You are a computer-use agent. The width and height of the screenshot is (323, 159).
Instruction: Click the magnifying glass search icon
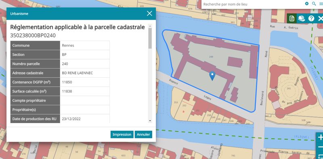pos(314,4)
